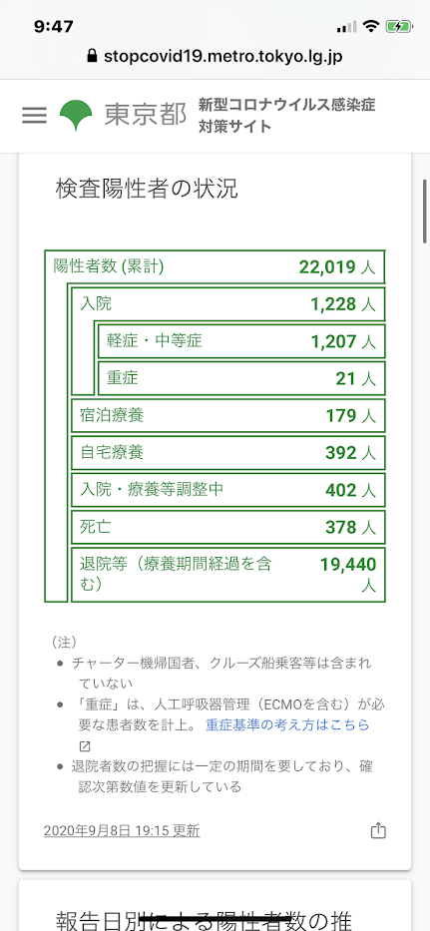
Task: Click the 死亡 378人 row
Action: point(228,527)
